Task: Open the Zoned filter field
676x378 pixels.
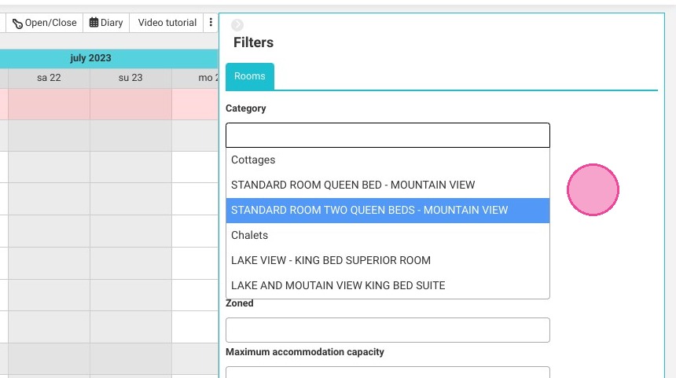Action: point(388,330)
